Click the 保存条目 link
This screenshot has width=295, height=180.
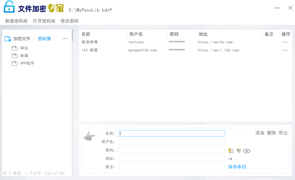(x=237, y=167)
